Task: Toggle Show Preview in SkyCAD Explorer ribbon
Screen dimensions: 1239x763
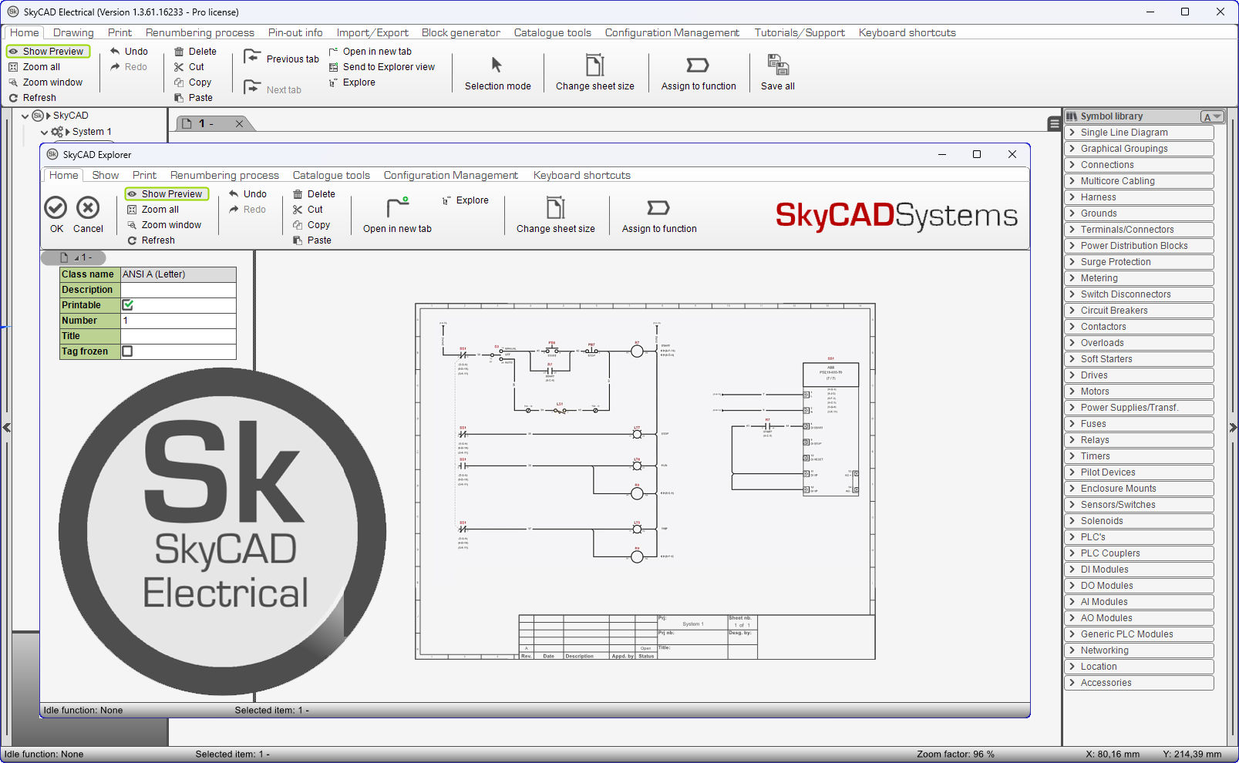Action: click(x=167, y=194)
